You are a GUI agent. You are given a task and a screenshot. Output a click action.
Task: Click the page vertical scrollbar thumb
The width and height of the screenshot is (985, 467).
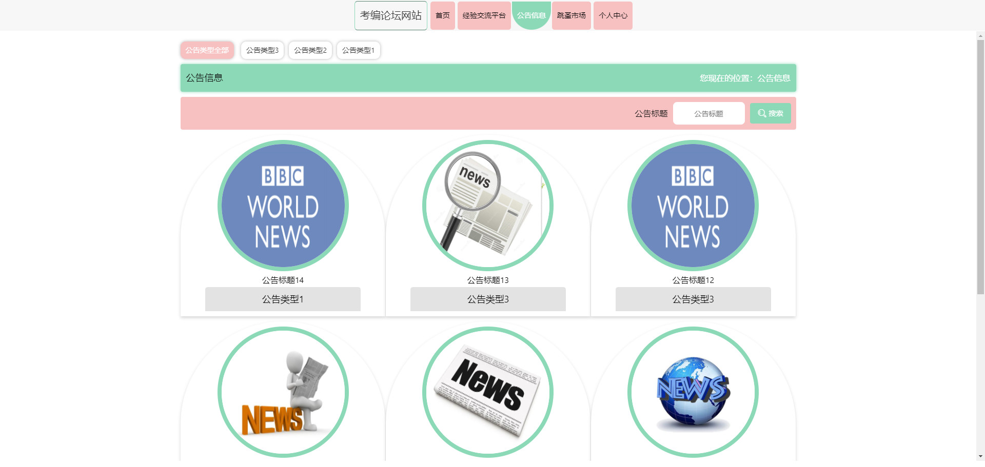tap(980, 167)
